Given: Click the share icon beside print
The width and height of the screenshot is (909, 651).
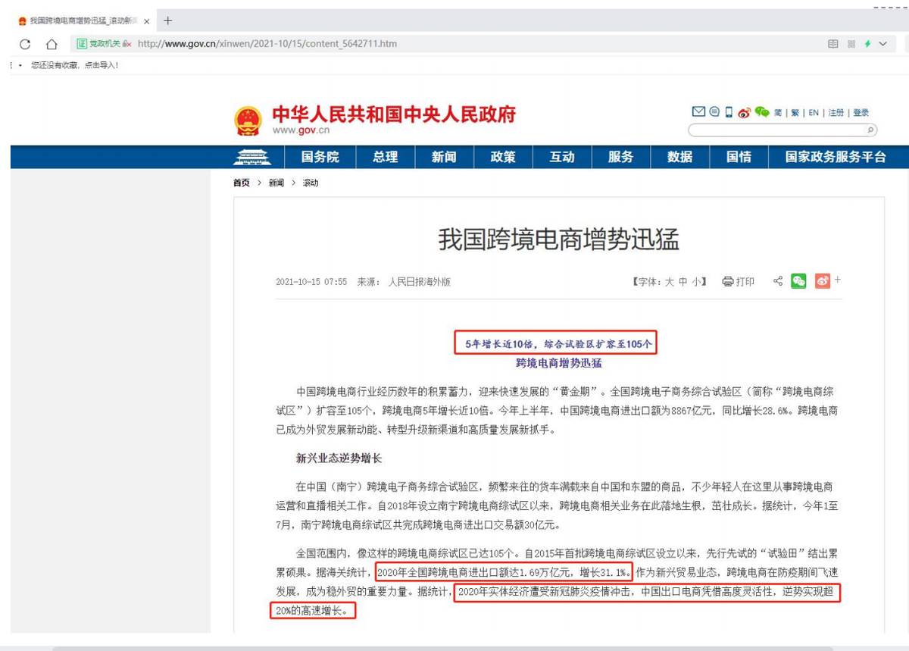Looking at the screenshot, I should (777, 281).
